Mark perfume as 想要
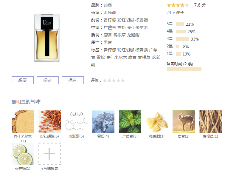 click(x=23, y=80)
